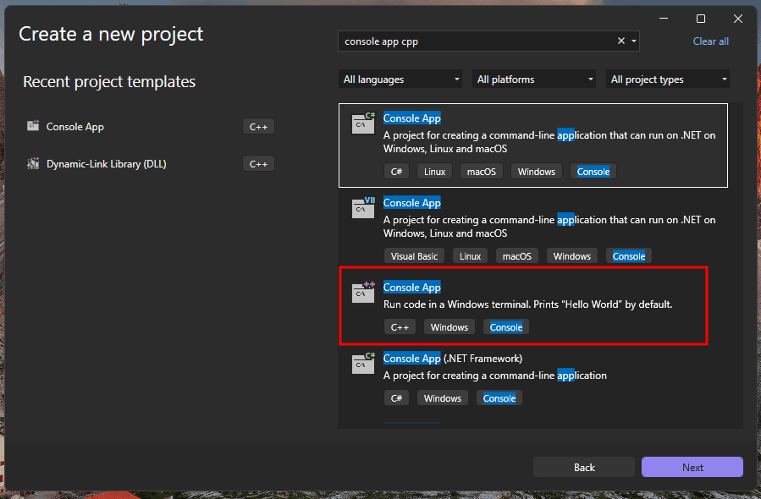This screenshot has width=761, height=499.
Task: Click the VB Console App template icon
Action: pos(363,208)
